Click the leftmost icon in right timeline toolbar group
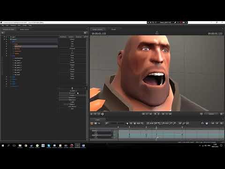This screenshot has height=169, width=225. pos(202,123)
